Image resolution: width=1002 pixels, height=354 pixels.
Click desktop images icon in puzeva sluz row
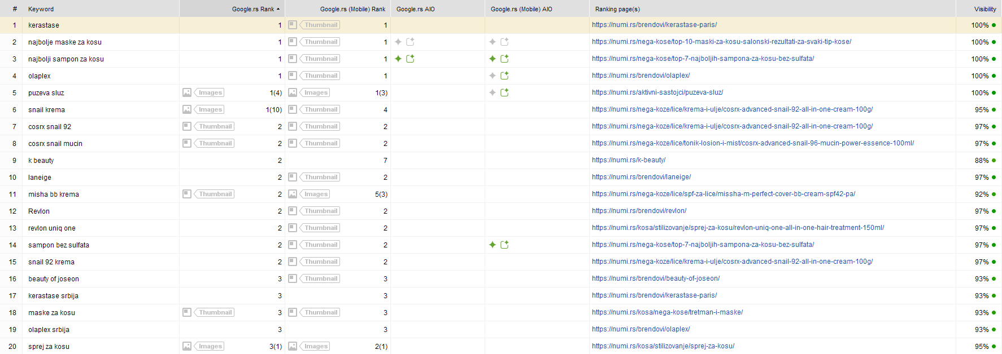(x=187, y=92)
